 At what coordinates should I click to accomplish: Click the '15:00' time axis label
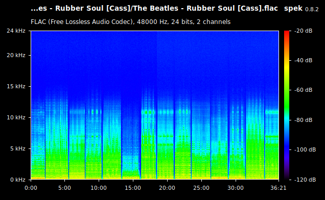click(x=133, y=188)
